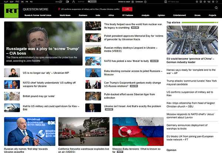Open the Analysis section
Viewport: 222px width, 153px height.
[145, 15]
